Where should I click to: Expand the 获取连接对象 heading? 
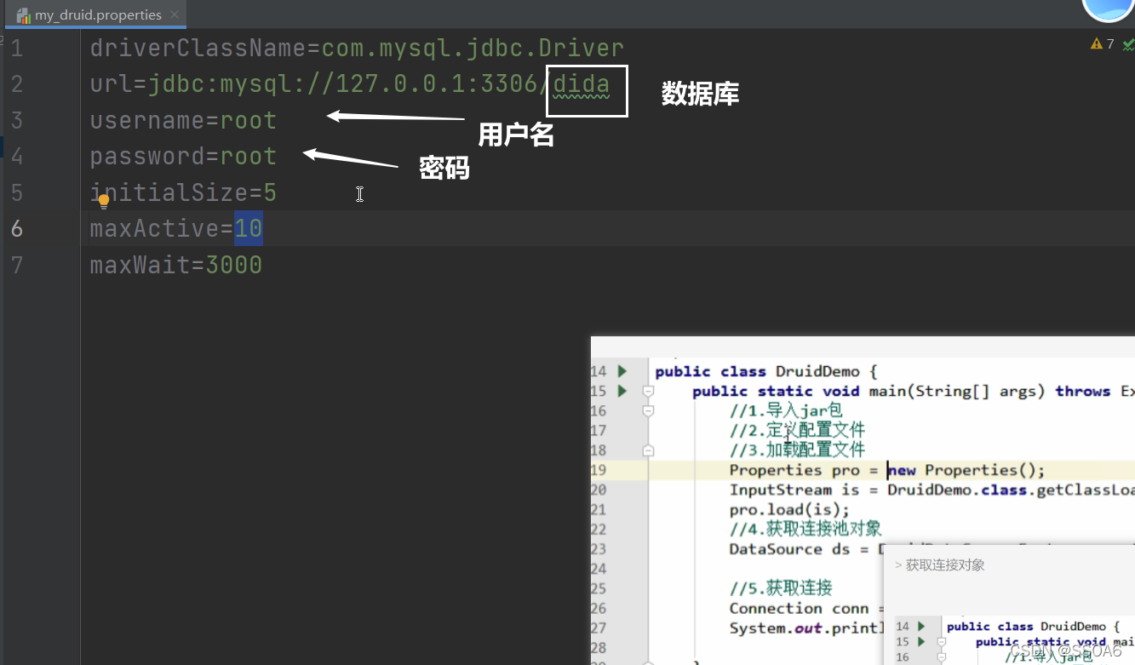[939, 565]
